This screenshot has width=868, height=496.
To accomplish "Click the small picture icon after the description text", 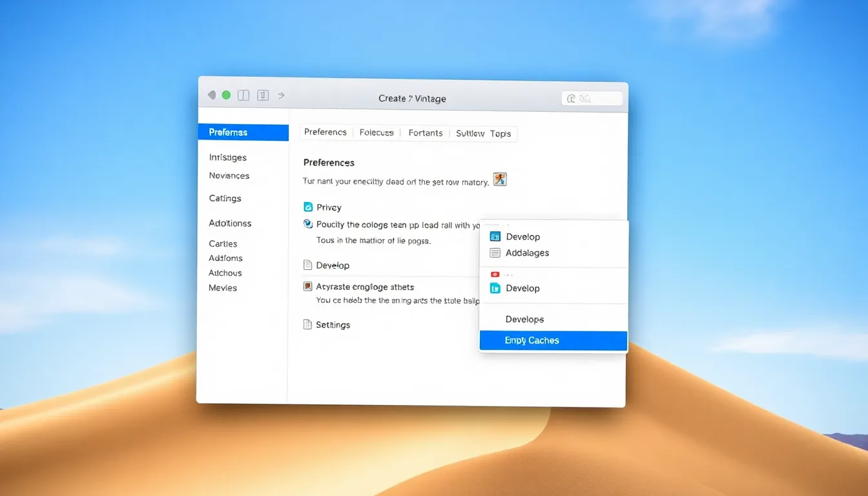I will (x=499, y=180).
